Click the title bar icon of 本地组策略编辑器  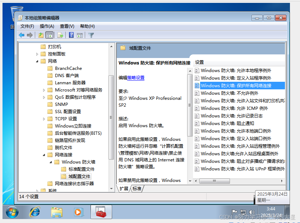tap(20, 18)
